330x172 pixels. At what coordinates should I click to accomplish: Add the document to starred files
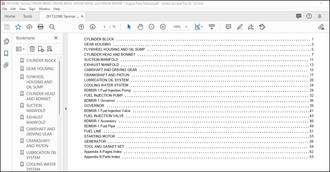click(x=18, y=27)
